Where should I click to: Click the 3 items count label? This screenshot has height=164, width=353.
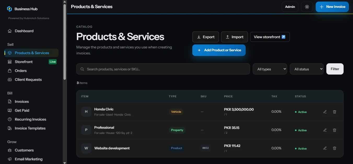point(82,83)
